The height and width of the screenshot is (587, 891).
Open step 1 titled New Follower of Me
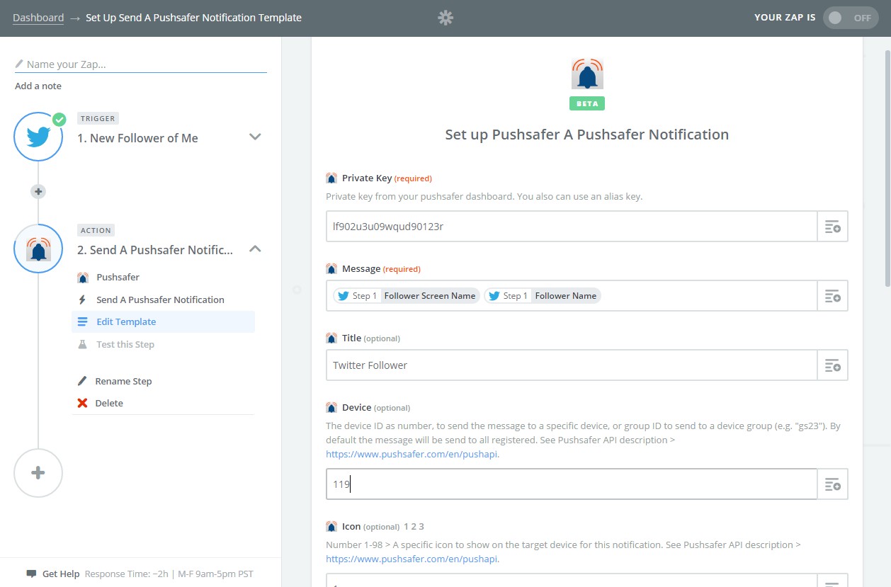137,138
